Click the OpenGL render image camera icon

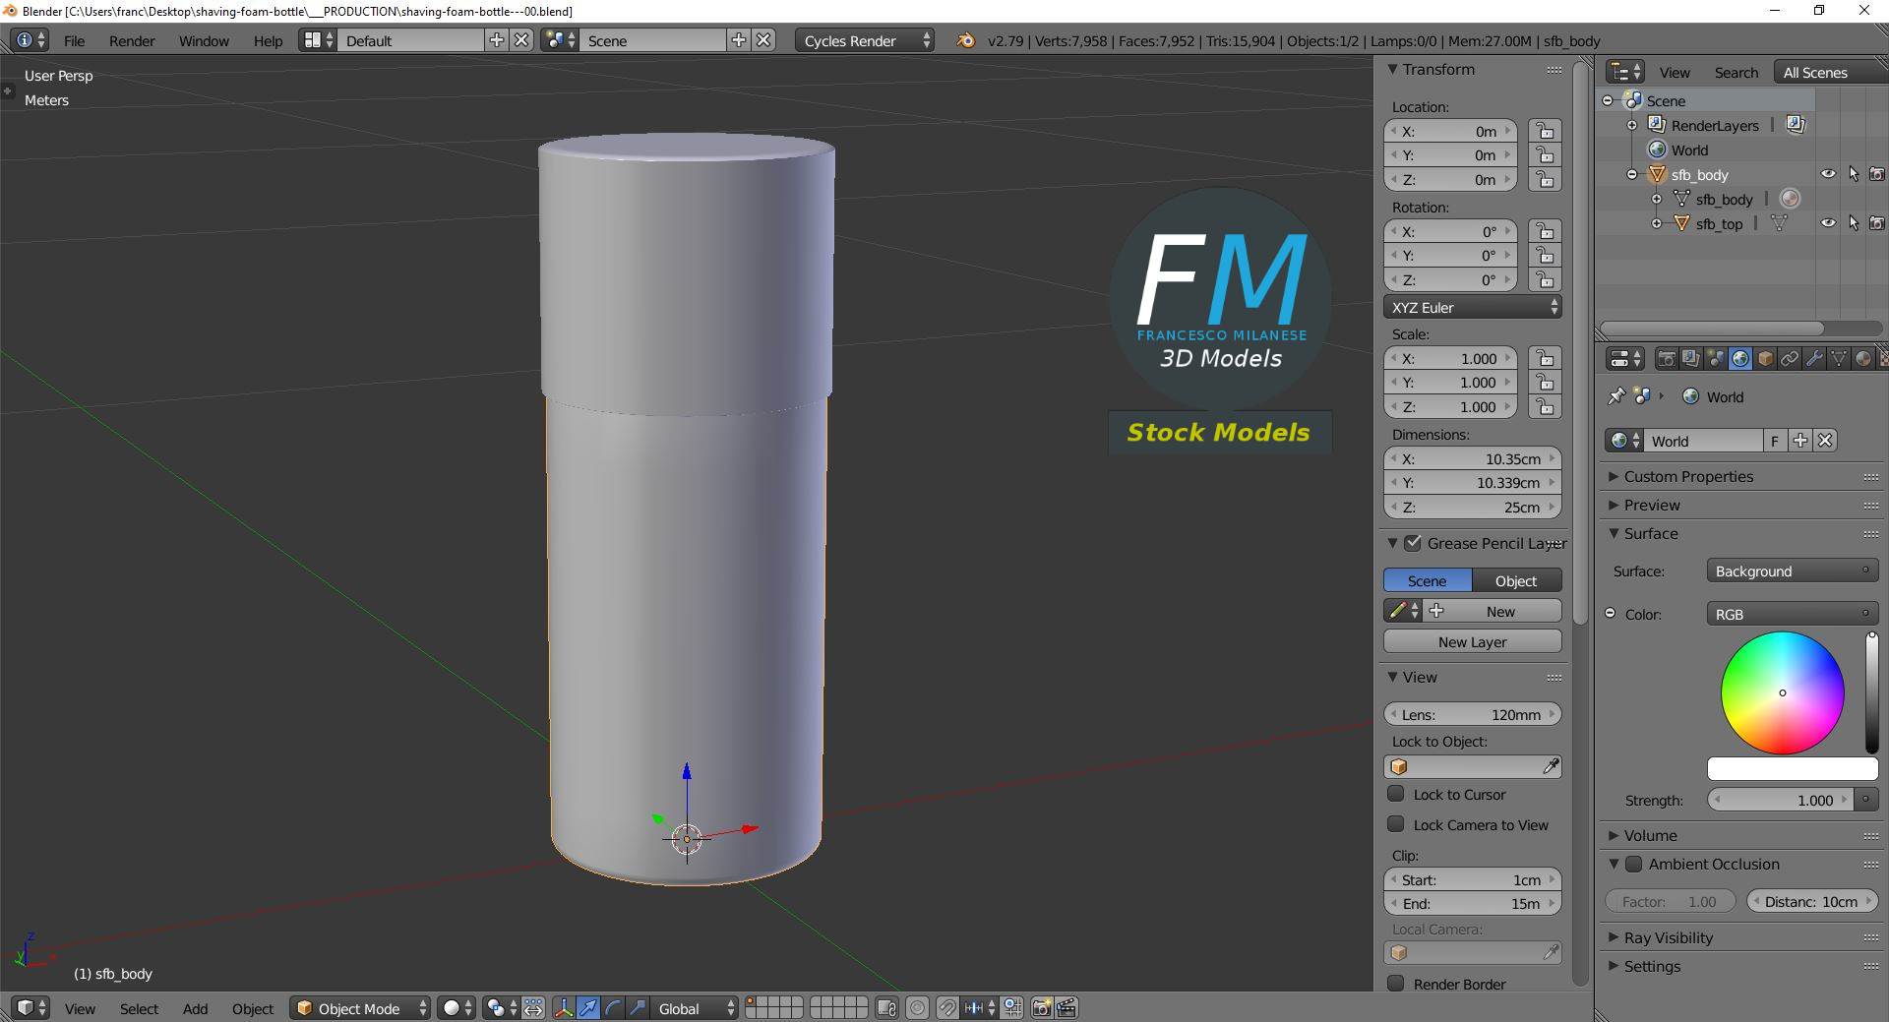(1041, 1008)
